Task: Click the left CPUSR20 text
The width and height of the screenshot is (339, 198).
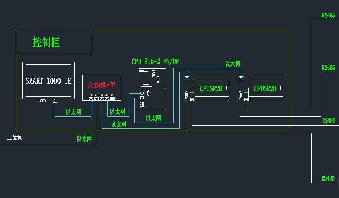Action: 211,88
